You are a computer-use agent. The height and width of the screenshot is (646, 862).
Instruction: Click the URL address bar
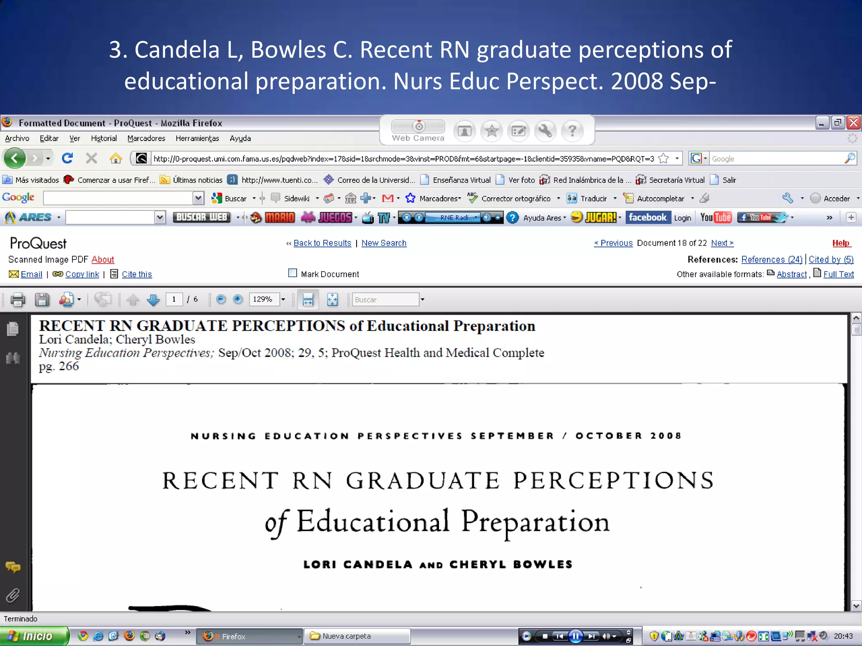(403, 159)
